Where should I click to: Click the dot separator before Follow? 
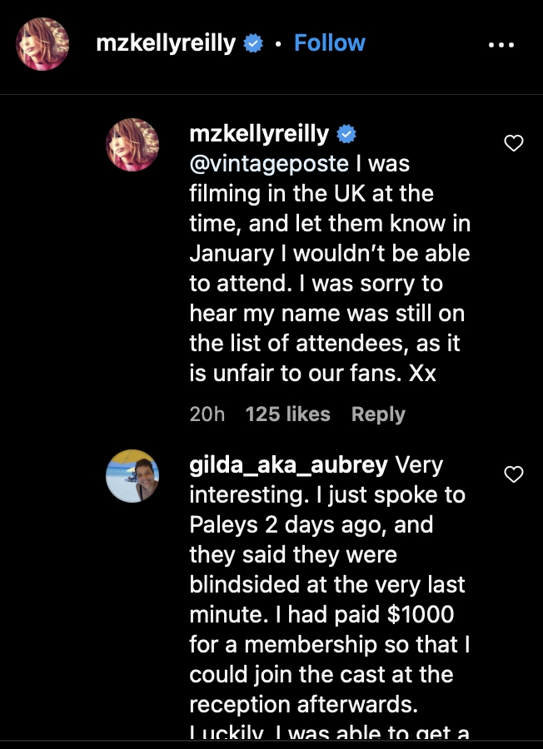tap(277, 44)
